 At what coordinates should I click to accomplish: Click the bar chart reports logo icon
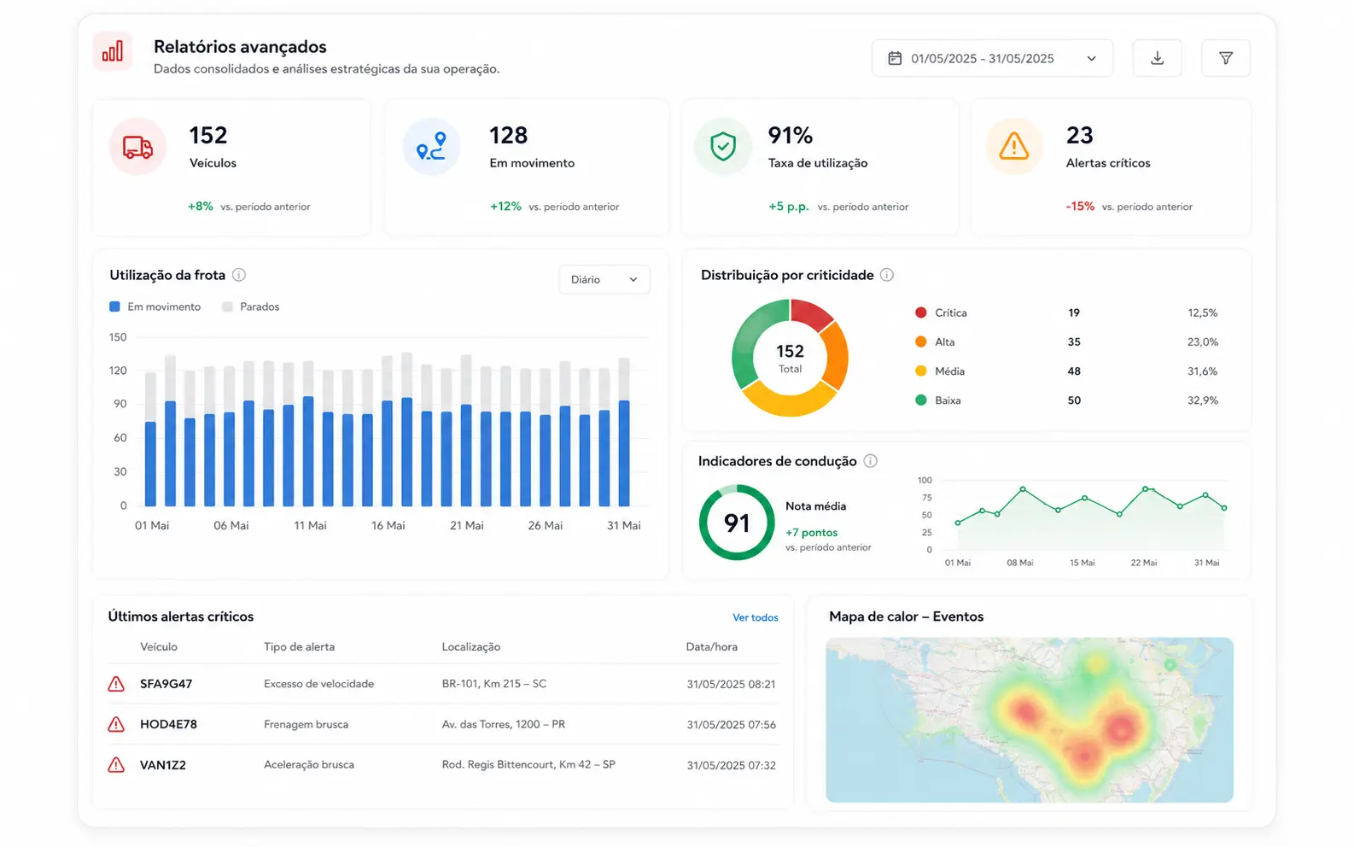pos(113,51)
